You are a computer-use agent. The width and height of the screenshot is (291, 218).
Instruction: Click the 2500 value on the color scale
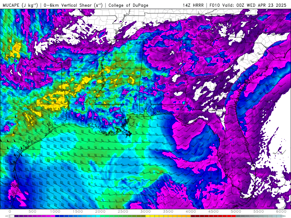click(123, 211)
